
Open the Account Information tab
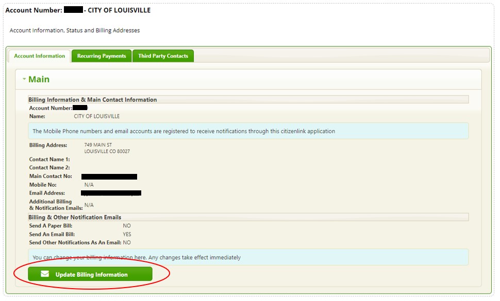click(39, 56)
